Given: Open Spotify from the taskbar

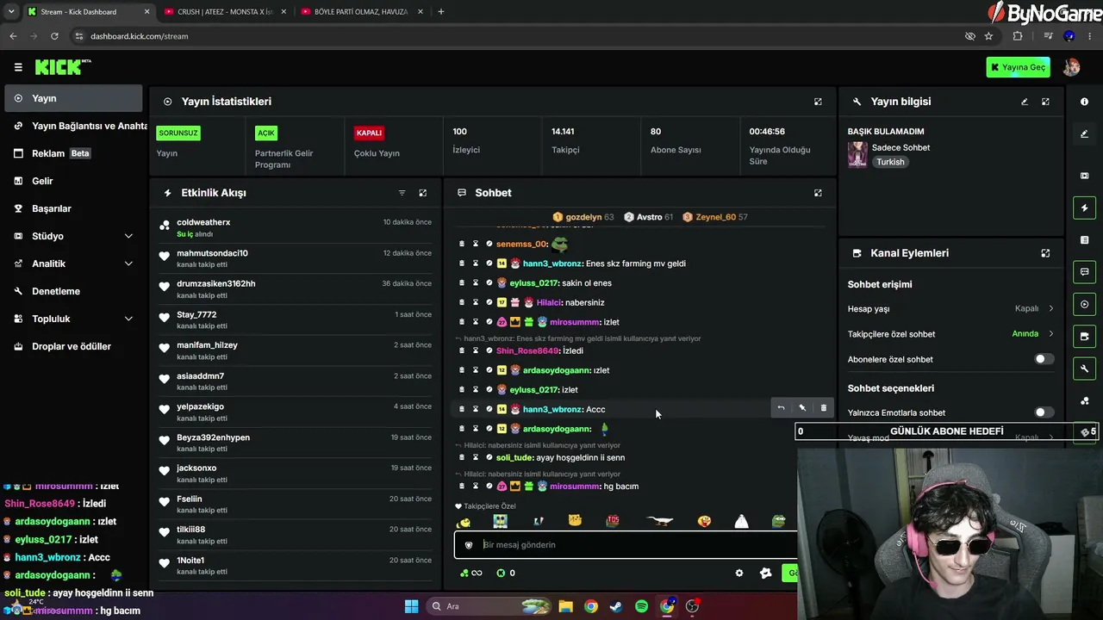Looking at the screenshot, I should tap(641, 606).
